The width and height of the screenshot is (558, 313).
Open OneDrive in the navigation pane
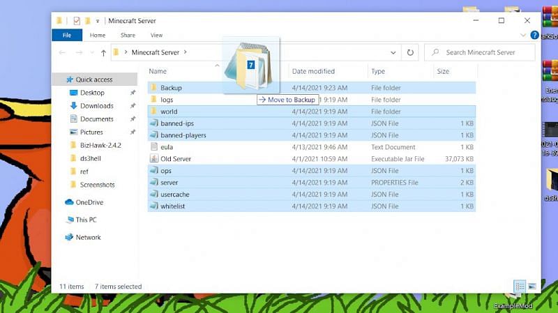pos(89,202)
